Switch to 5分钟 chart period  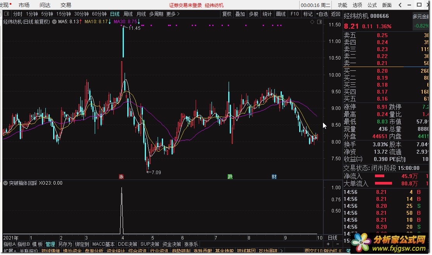pyautogui.click(x=47, y=14)
